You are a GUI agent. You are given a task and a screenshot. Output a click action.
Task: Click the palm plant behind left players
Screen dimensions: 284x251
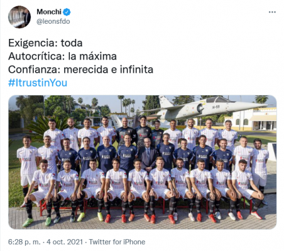[42, 127]
